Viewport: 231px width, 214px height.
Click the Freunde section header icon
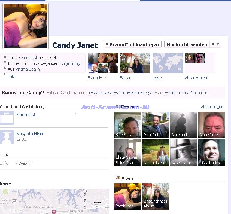pyautogui.click(x=118, y=106)
